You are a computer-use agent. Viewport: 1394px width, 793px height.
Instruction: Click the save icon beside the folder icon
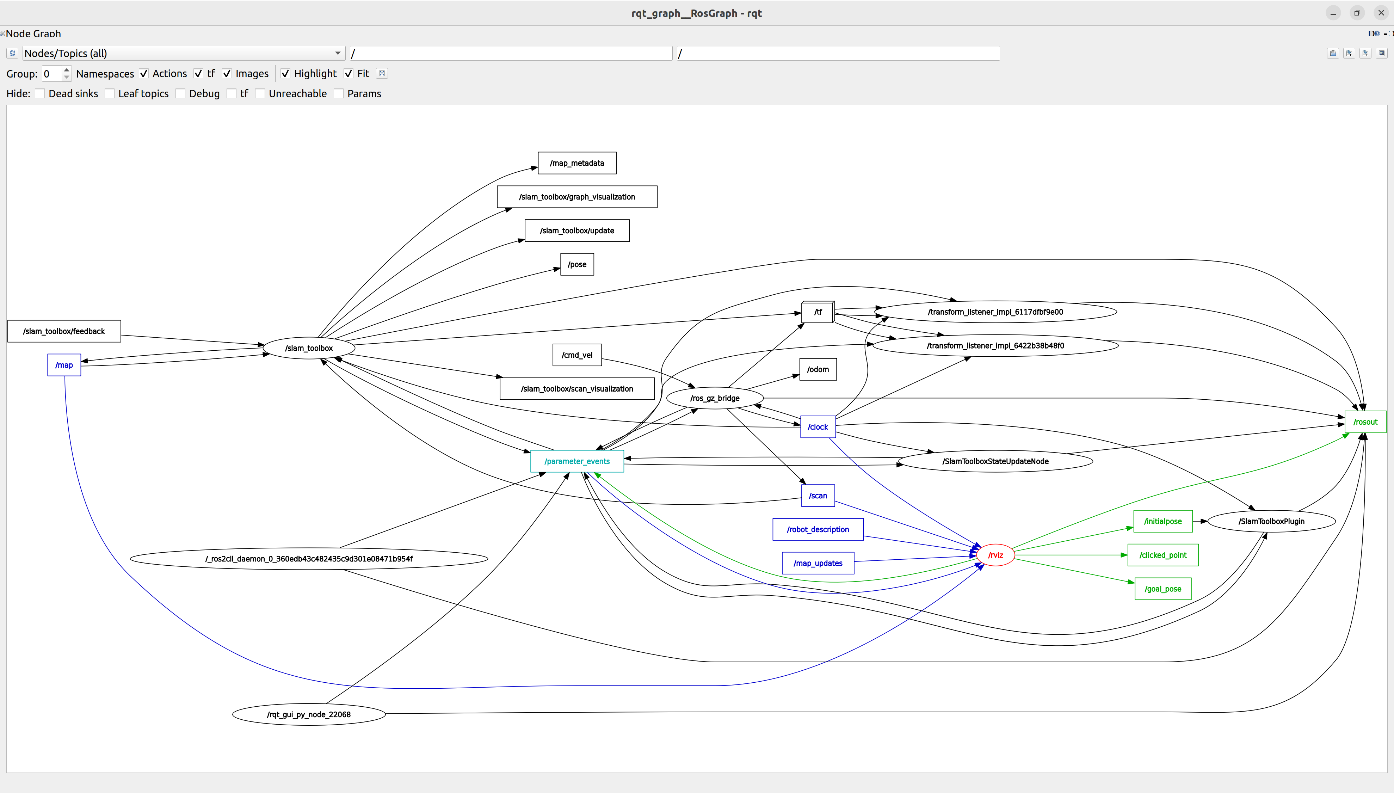1349,53
